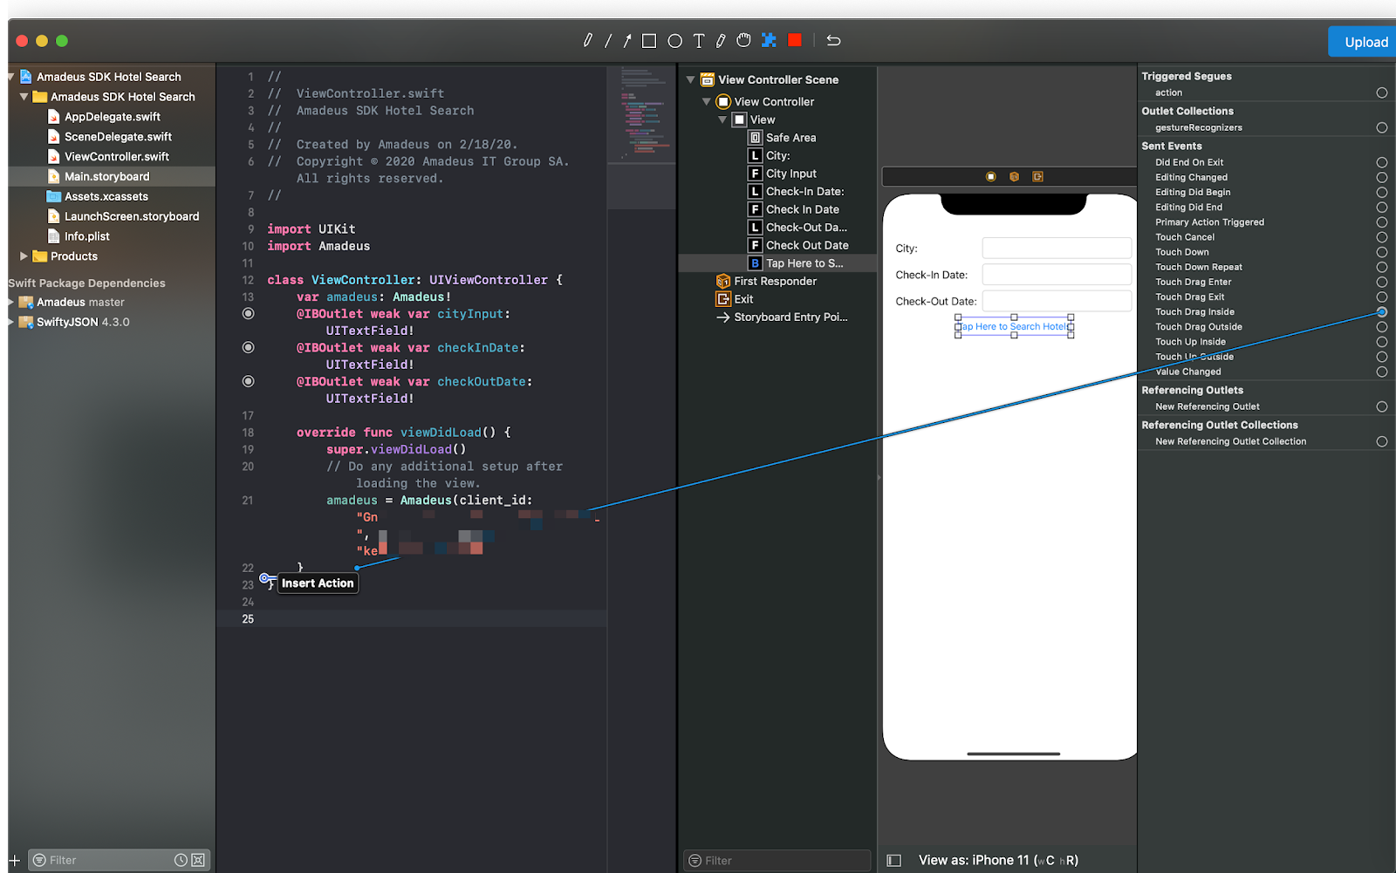Toggle the document outline sidebar icon
The height and width of the screenshot is (873, 1396).
(893, 860)
